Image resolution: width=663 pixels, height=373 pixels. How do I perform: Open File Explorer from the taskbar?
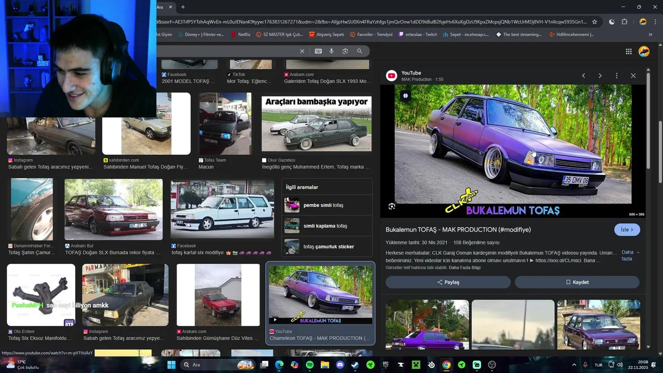325,365
